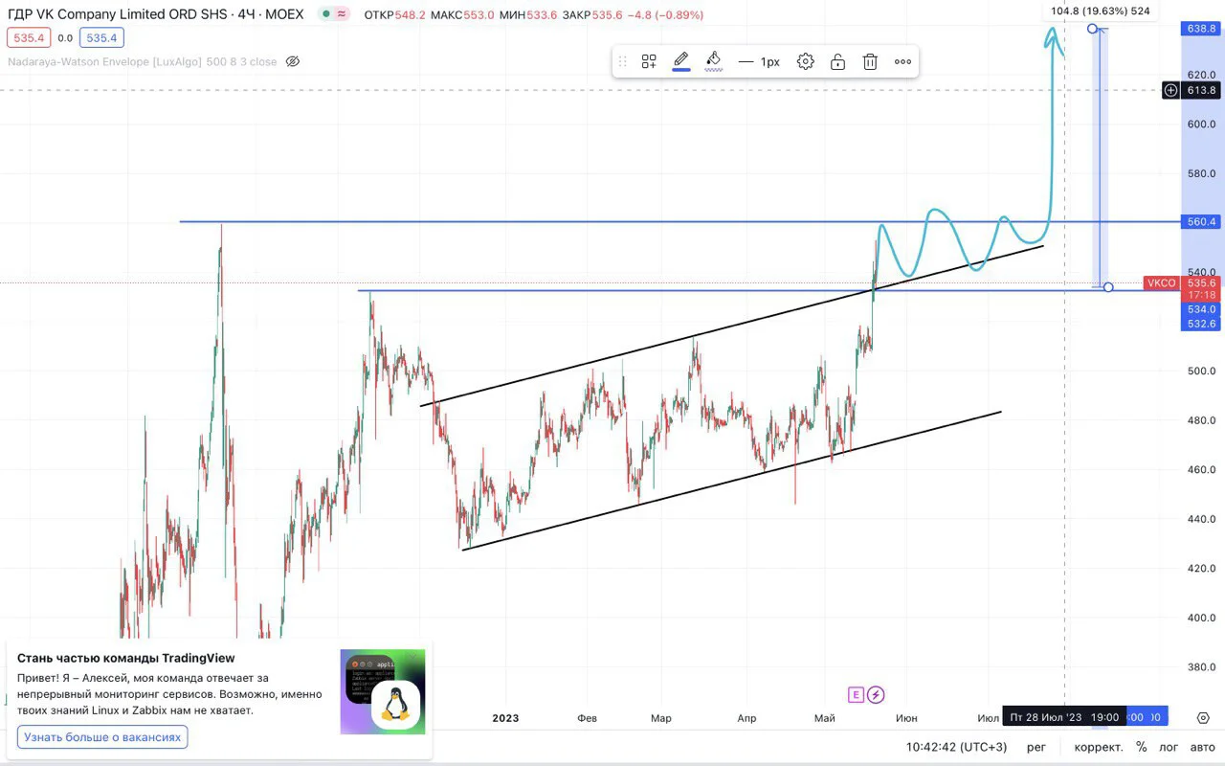The image size is (1225, 766).
Task: Open the paint bucket fill color
Action: [713, 61]
